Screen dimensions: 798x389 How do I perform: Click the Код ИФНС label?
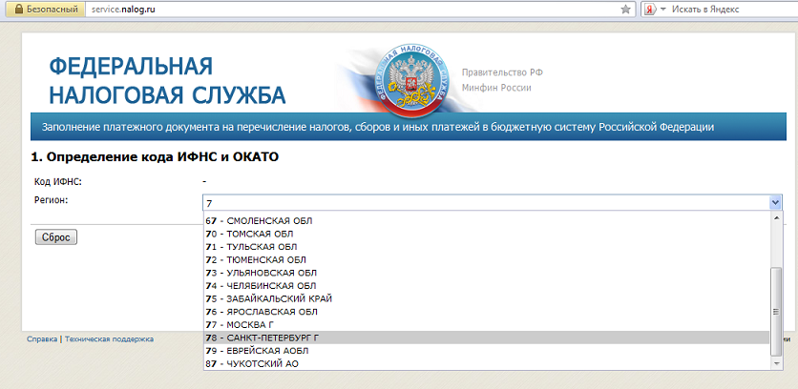(58, 181)
